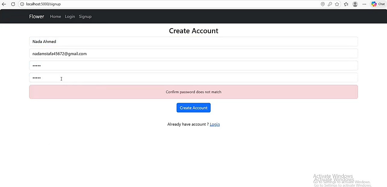The height and width of the screenshot is (187, 387).
Task: Open Copilot Chat sidebar
Action: (378, 4)
